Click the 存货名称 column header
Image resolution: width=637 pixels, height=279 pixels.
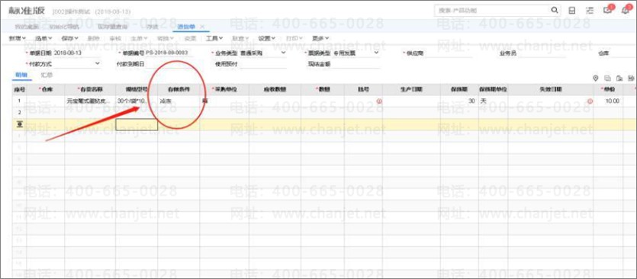tap(90, 89)
